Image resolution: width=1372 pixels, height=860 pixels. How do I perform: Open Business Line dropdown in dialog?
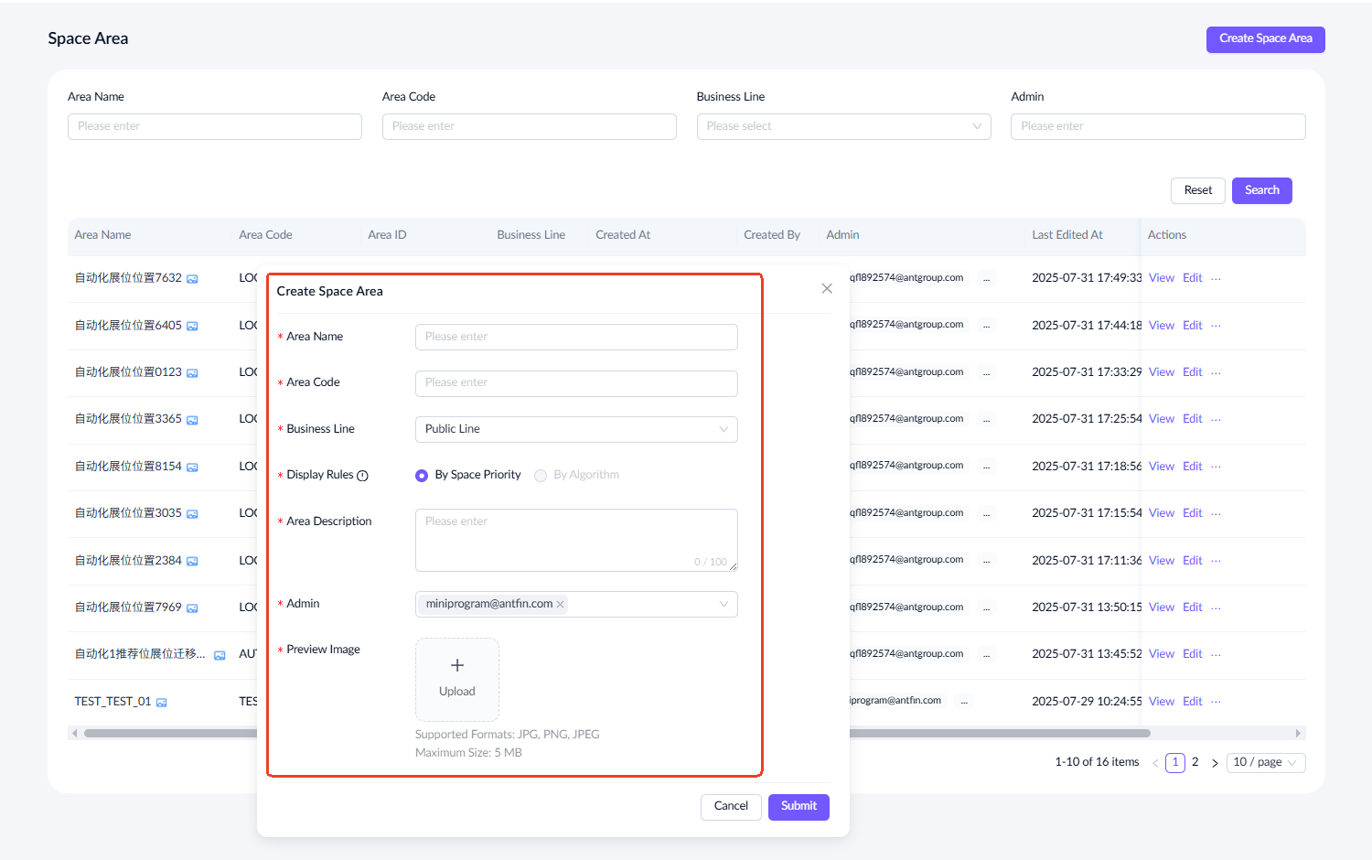coord(576,429)
